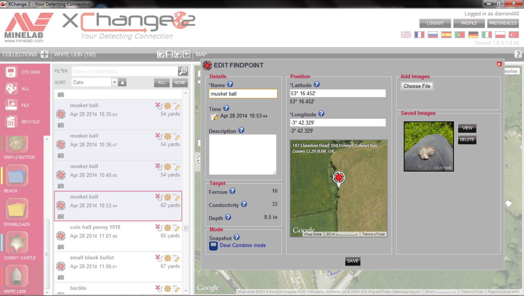The height and width of the screenshot is (296, 524).
Task: Click help icon next to Conductivity
Action: tap(244, 204)
